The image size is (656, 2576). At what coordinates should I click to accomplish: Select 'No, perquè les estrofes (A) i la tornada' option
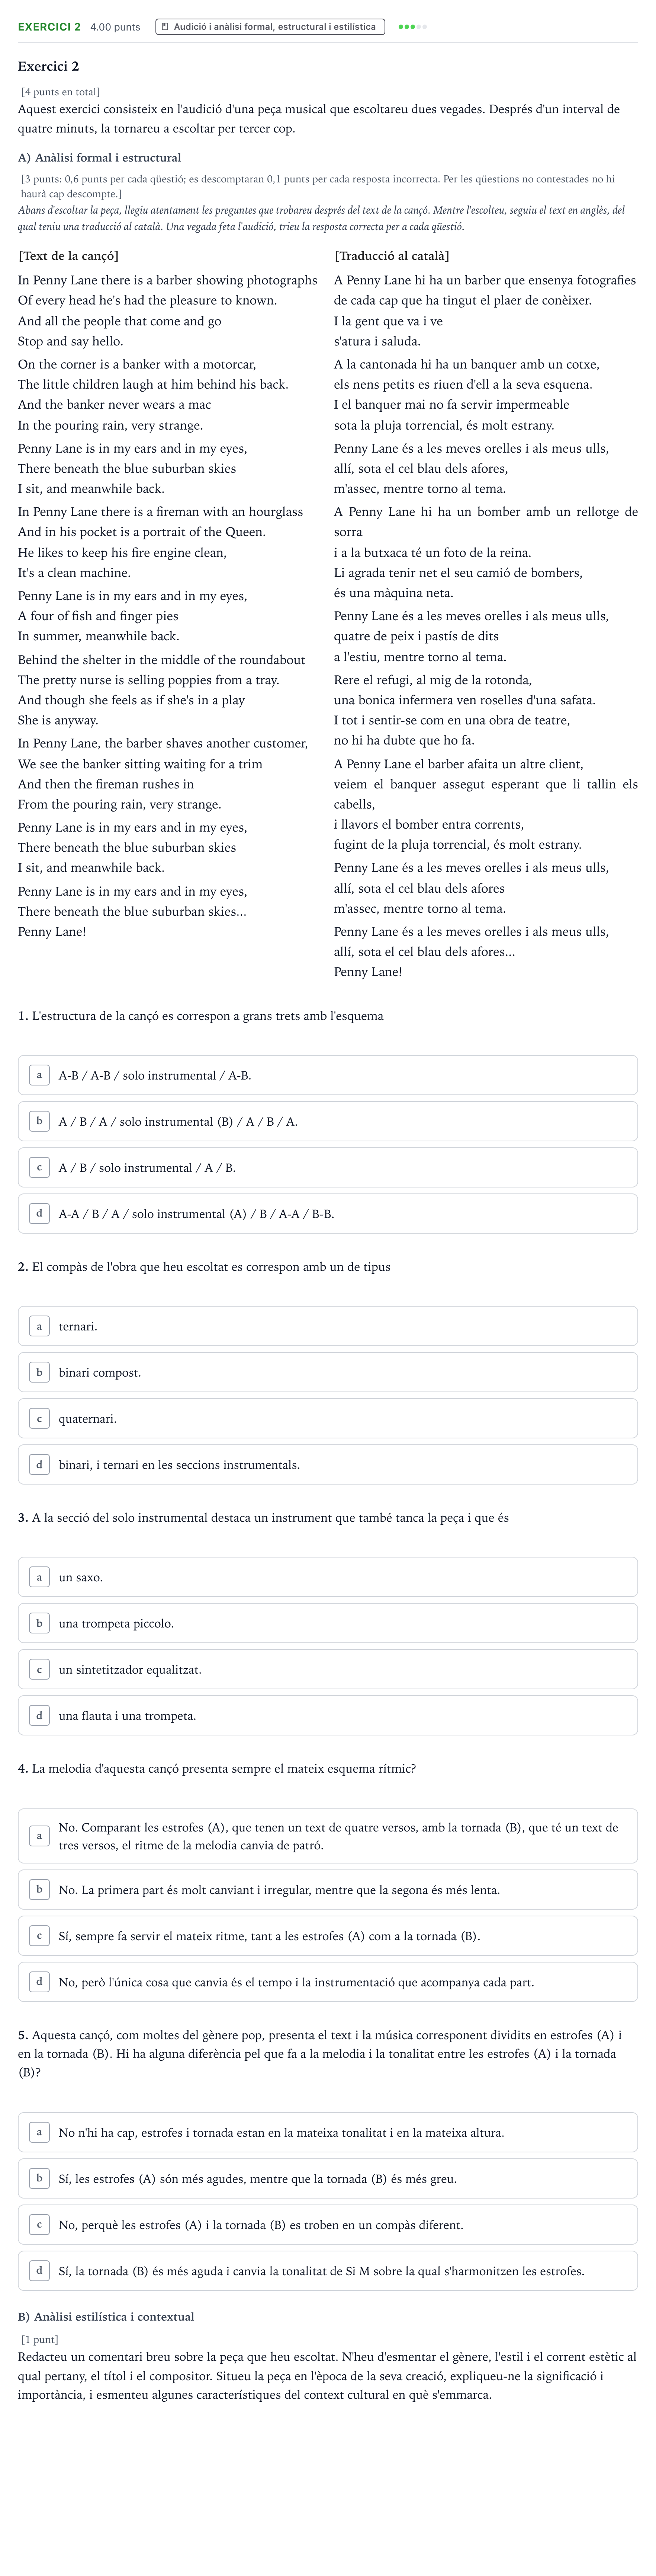(x=328, y=2224)
